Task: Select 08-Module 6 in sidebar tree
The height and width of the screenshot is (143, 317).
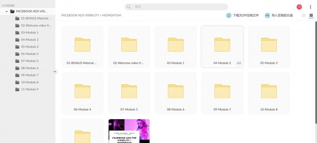Action: pyautogui.click(x=28, y=68)
